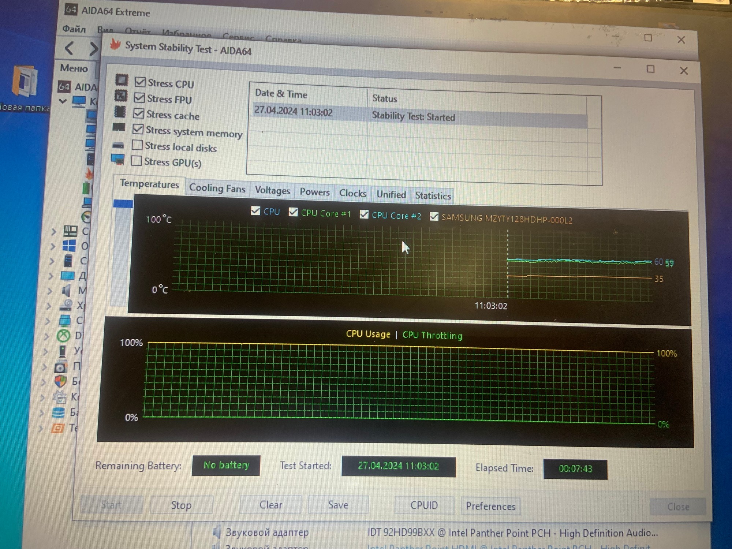
Task: Click the Stress CPU chip icon
Action: [x=122, y=80]
